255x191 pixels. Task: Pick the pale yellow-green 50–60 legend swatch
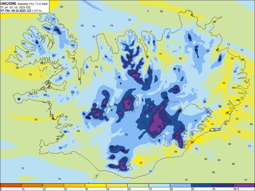117,185
